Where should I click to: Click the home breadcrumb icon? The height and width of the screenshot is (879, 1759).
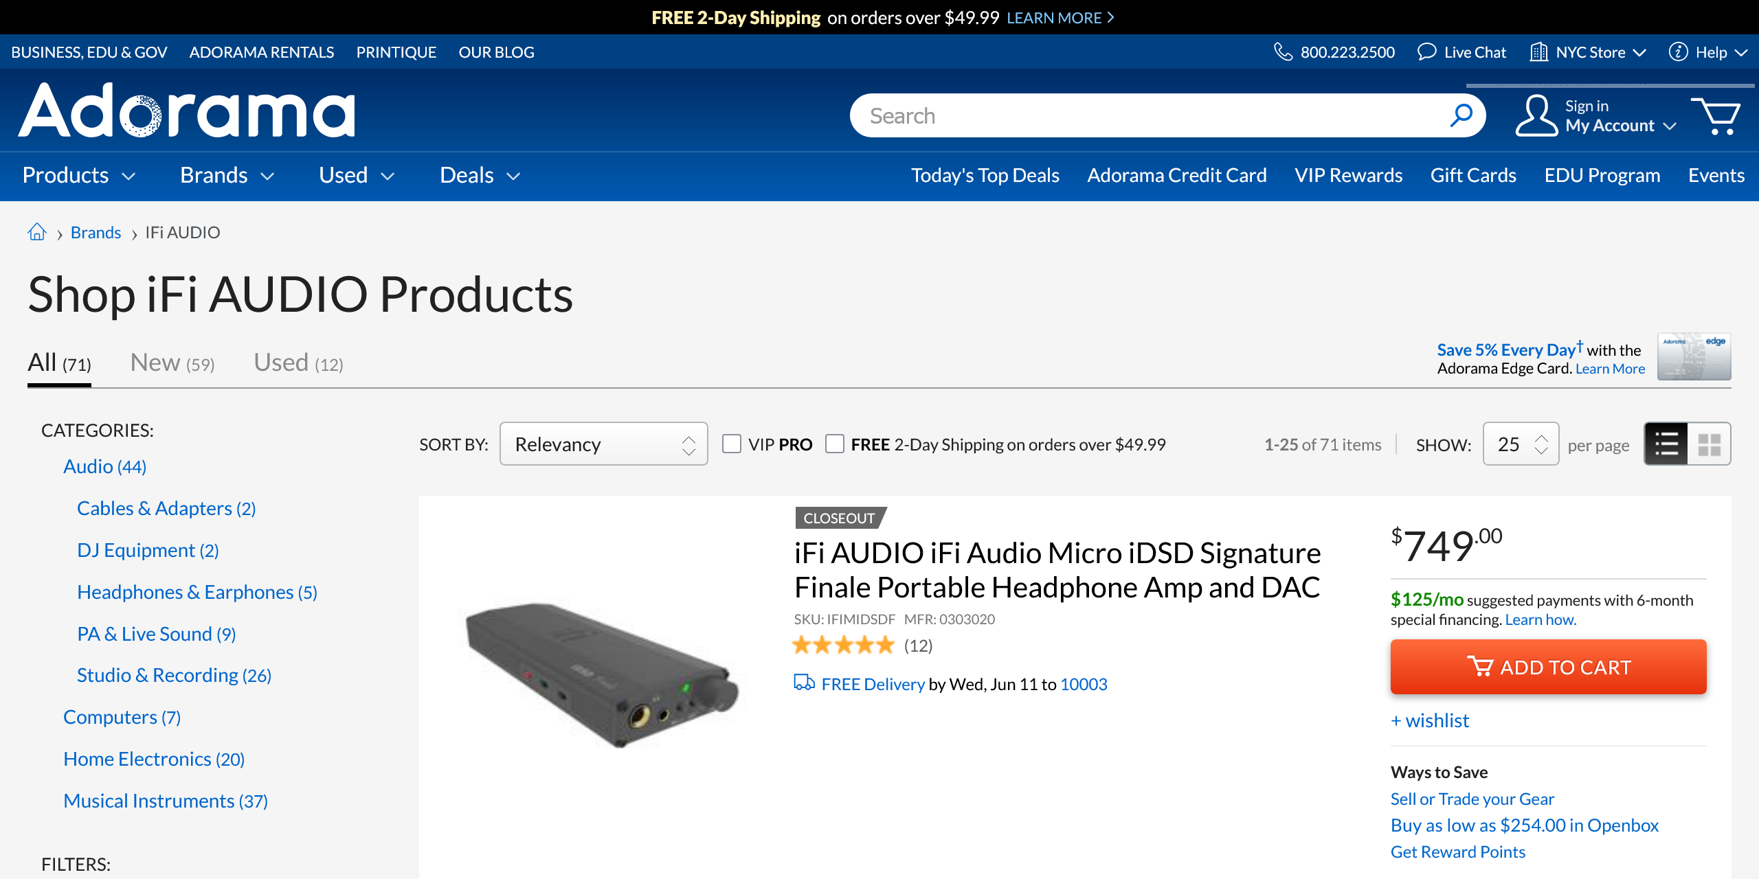click(37, 232)
